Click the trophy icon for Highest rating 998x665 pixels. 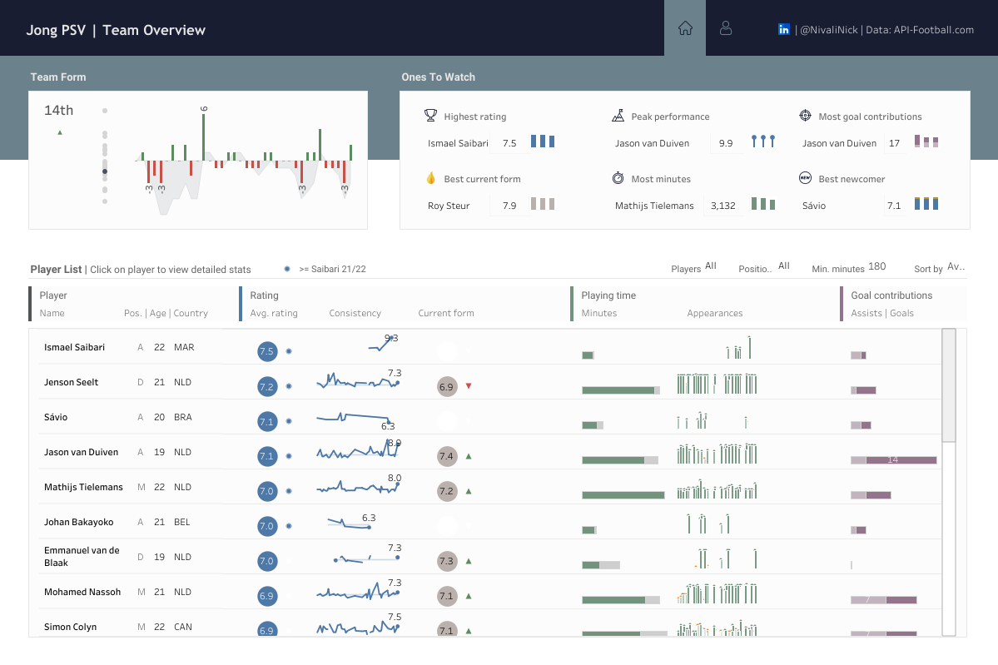click(430, 117)
